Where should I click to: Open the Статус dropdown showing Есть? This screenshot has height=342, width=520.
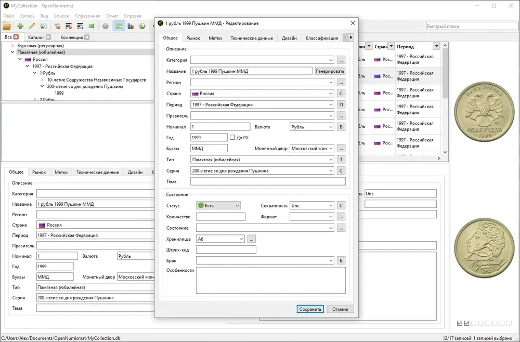[x=218, y=205]
